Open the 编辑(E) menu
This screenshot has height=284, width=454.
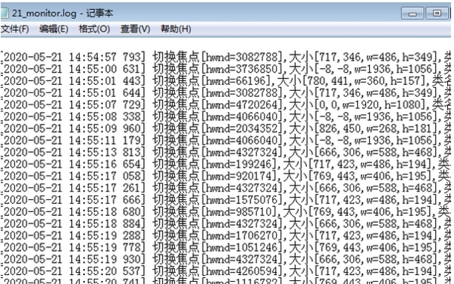point(54,30)
